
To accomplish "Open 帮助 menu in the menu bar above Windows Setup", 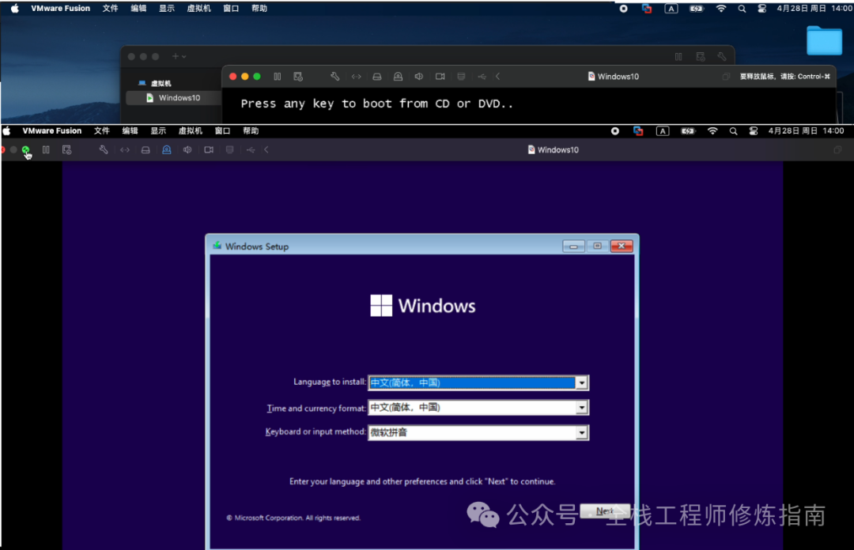I will pyautogui.click(x=251, y=130).
